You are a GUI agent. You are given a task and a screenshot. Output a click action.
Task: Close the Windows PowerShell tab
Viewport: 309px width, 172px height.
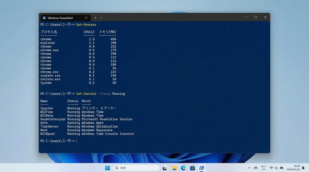pyautogui.click(x=86, y=18)
